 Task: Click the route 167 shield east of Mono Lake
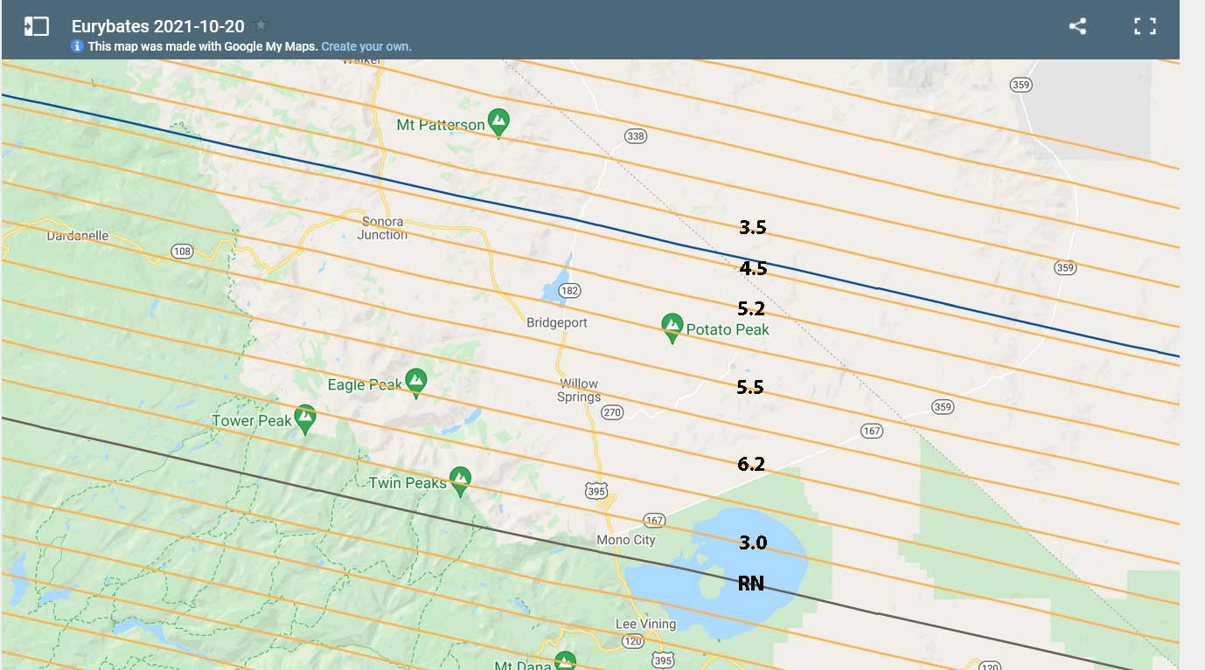click(871, 431)
